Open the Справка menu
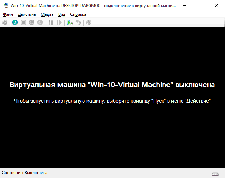This screenshot has height=178, width=225. click(x=78, y=14)
